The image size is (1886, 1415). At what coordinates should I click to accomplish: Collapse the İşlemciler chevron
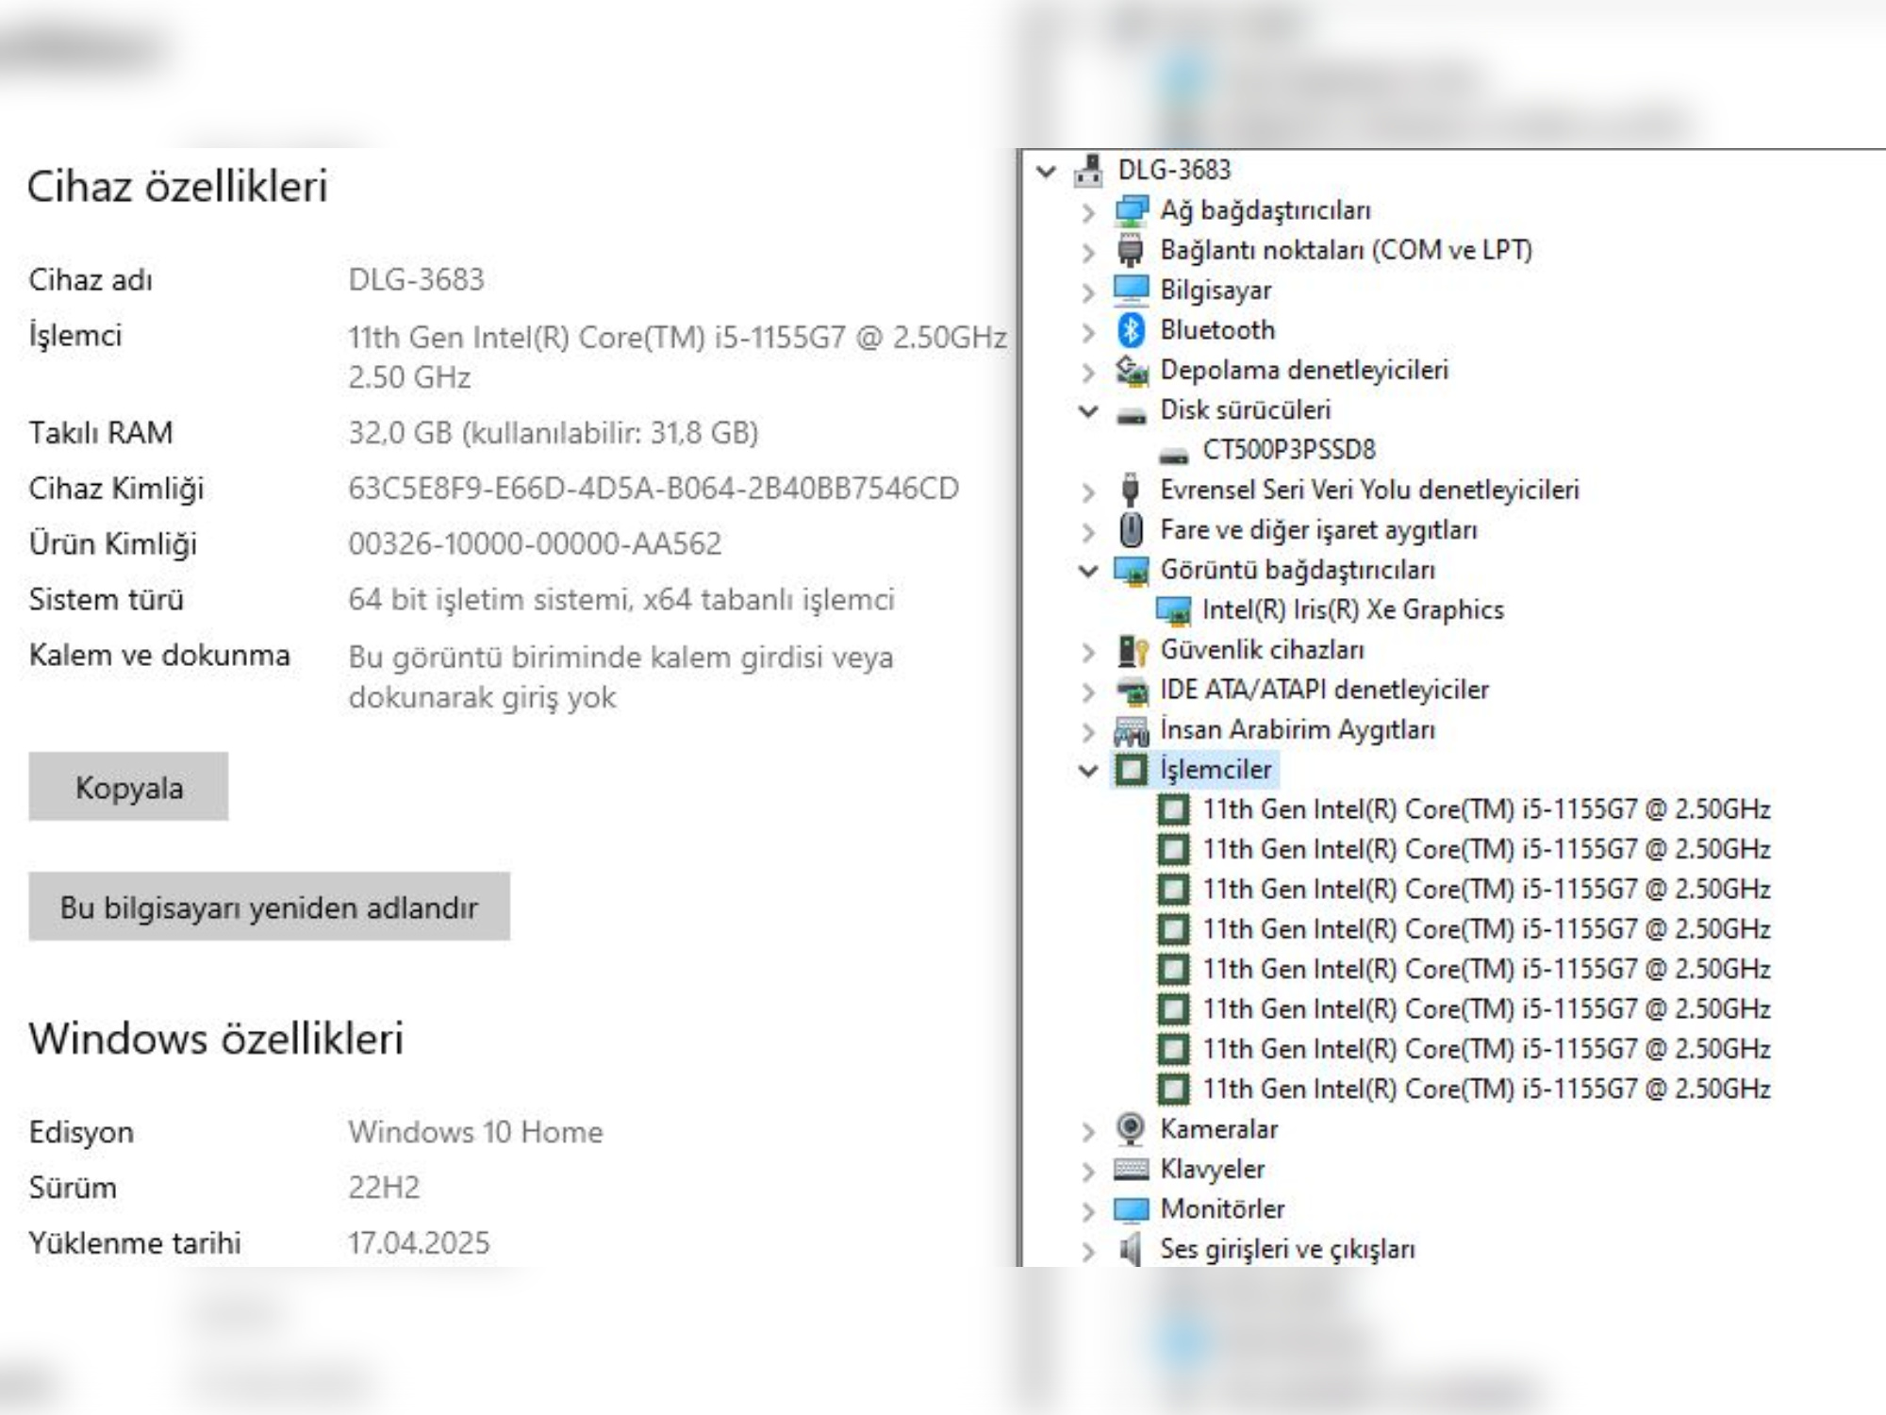pyautogui.click(x=1088, y=771)
